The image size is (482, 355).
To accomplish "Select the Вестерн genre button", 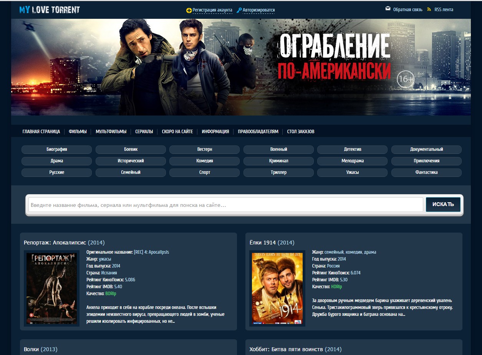I will (205, 149).
